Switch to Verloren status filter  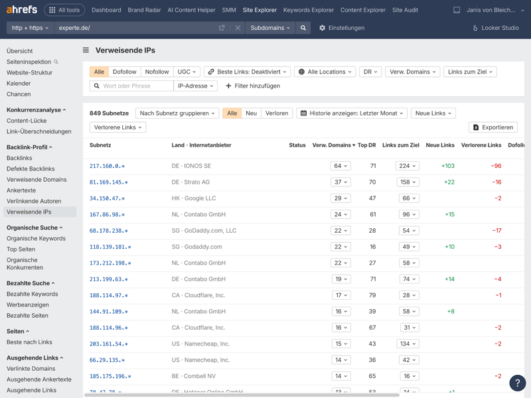click(277, 113)
